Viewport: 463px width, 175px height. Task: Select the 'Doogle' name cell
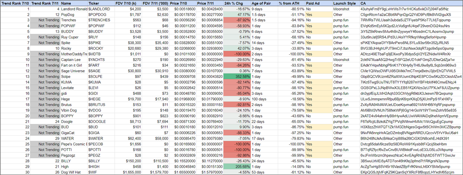(74, 121)
